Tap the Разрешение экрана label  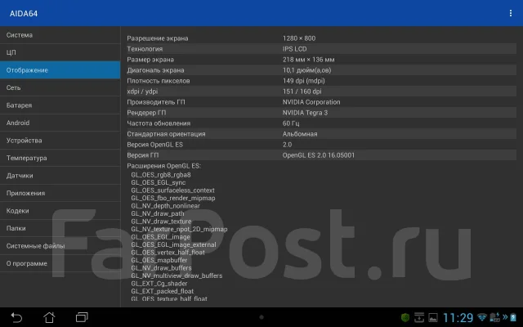pos(158,38)
